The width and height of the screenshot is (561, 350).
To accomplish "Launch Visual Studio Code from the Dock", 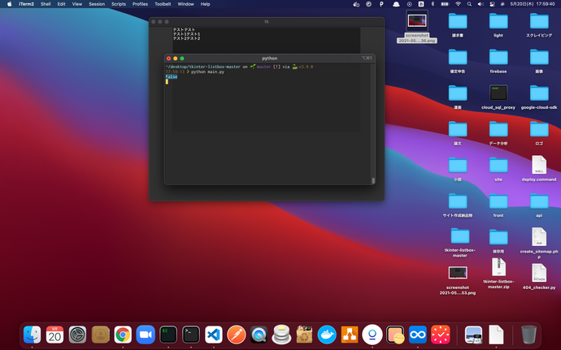I will [214, 335].
